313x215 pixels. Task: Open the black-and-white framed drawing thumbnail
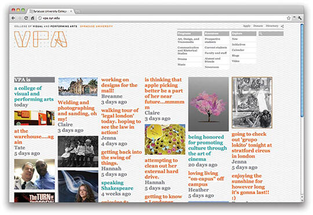tap(252, 103)
